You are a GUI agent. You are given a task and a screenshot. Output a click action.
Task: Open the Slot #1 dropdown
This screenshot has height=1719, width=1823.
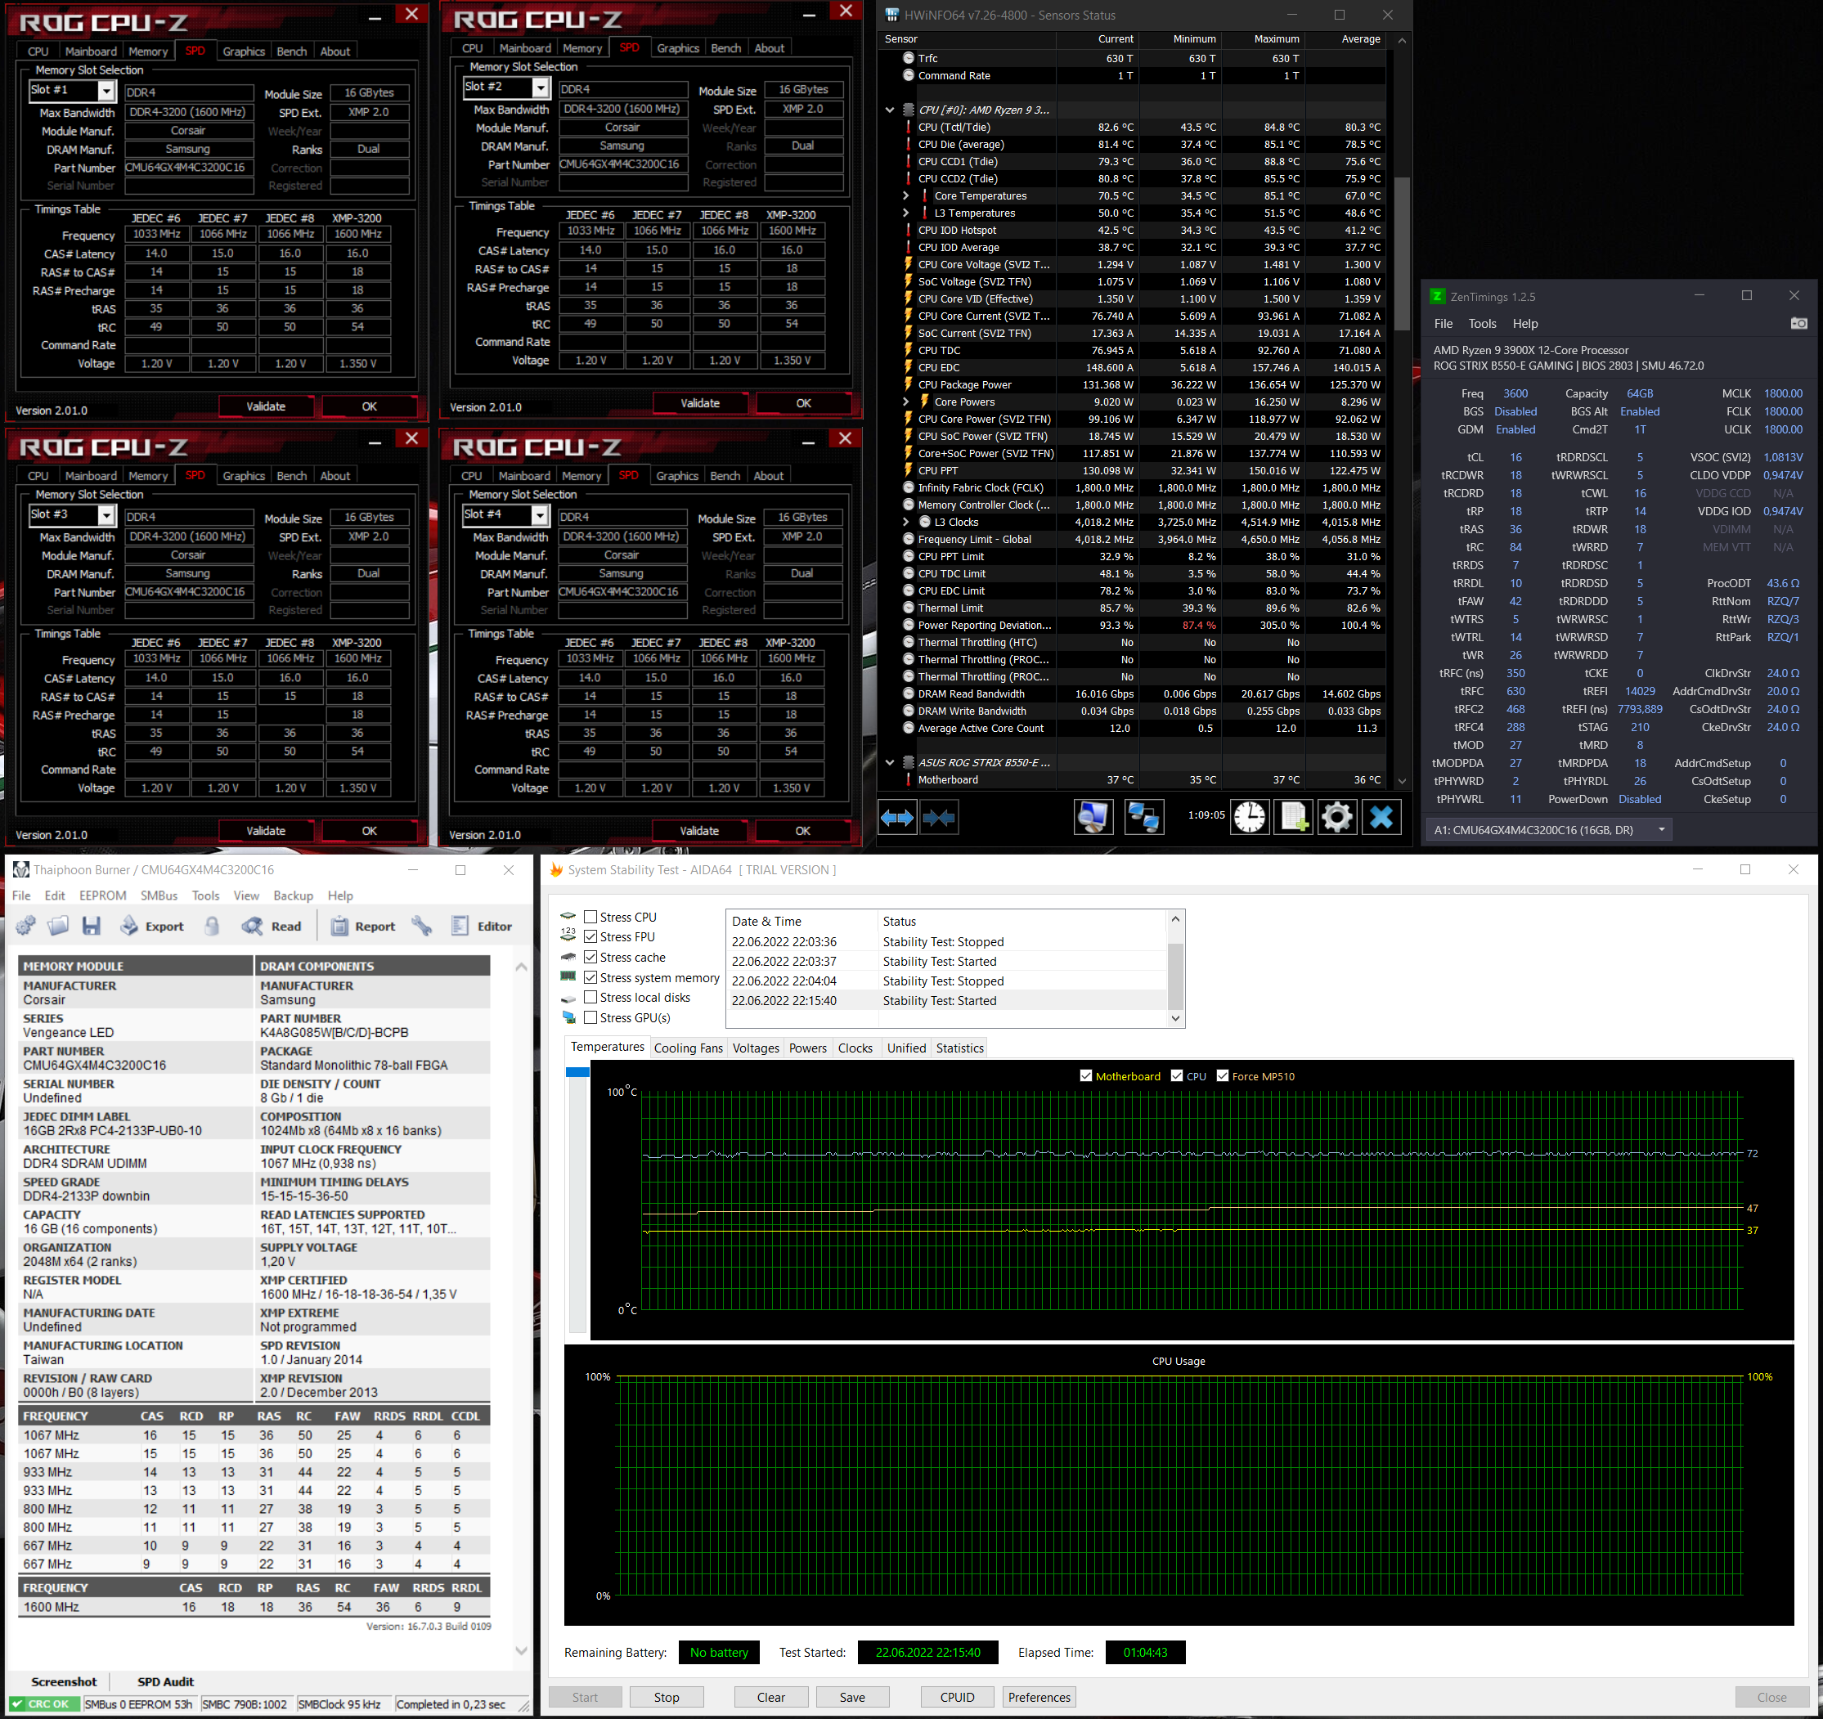tap(106, 91)
